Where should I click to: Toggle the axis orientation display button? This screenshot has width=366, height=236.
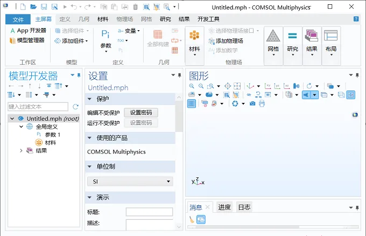350,95
